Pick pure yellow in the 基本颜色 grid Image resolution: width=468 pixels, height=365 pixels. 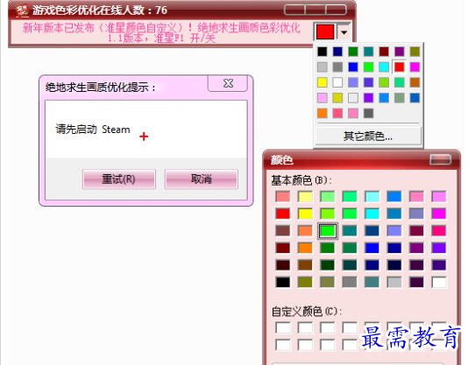305,214
